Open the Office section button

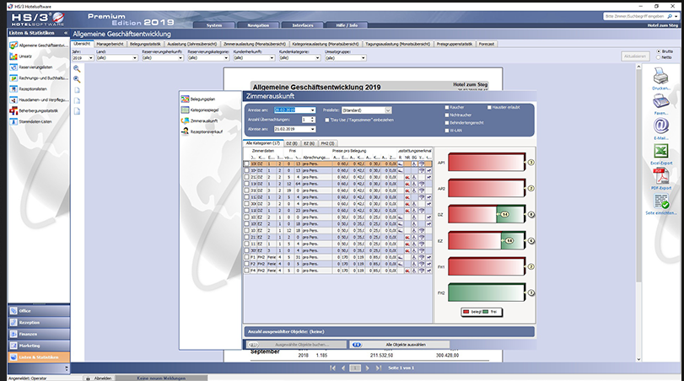pos(39,311)
